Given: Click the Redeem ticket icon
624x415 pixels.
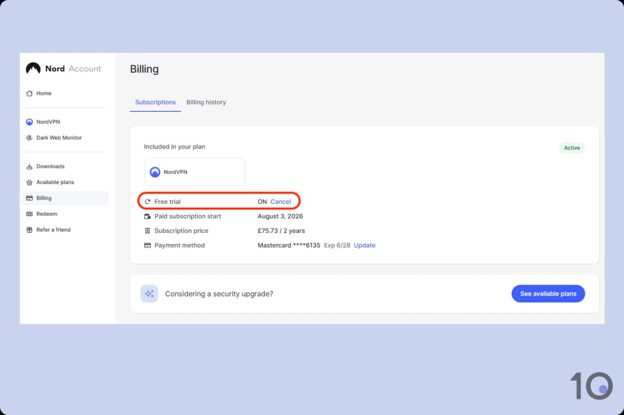Looking at the screenshot, I should [29, 214].
